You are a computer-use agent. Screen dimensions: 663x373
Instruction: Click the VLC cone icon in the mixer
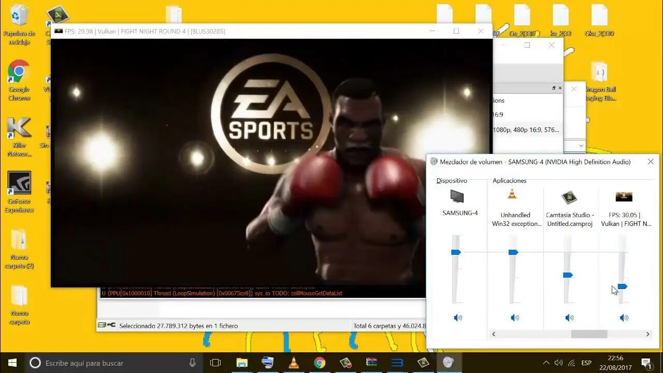512,194
